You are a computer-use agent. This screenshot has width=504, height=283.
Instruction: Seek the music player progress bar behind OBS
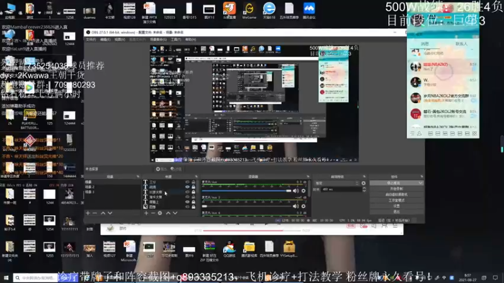(252, 231)
